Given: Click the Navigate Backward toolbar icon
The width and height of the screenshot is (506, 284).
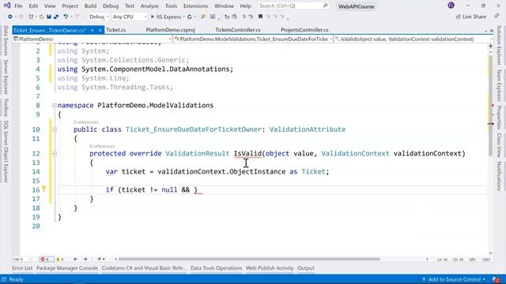Looking at the screenshot, I should (x=10, y=17).
